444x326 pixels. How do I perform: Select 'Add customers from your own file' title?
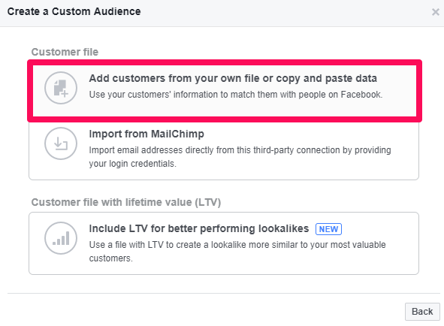pos(233,78)
